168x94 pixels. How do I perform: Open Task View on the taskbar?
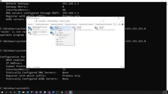15,92
